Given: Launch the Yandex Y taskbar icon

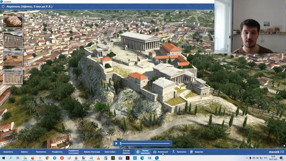Looking at the screenshot, I should pos(40,158).
